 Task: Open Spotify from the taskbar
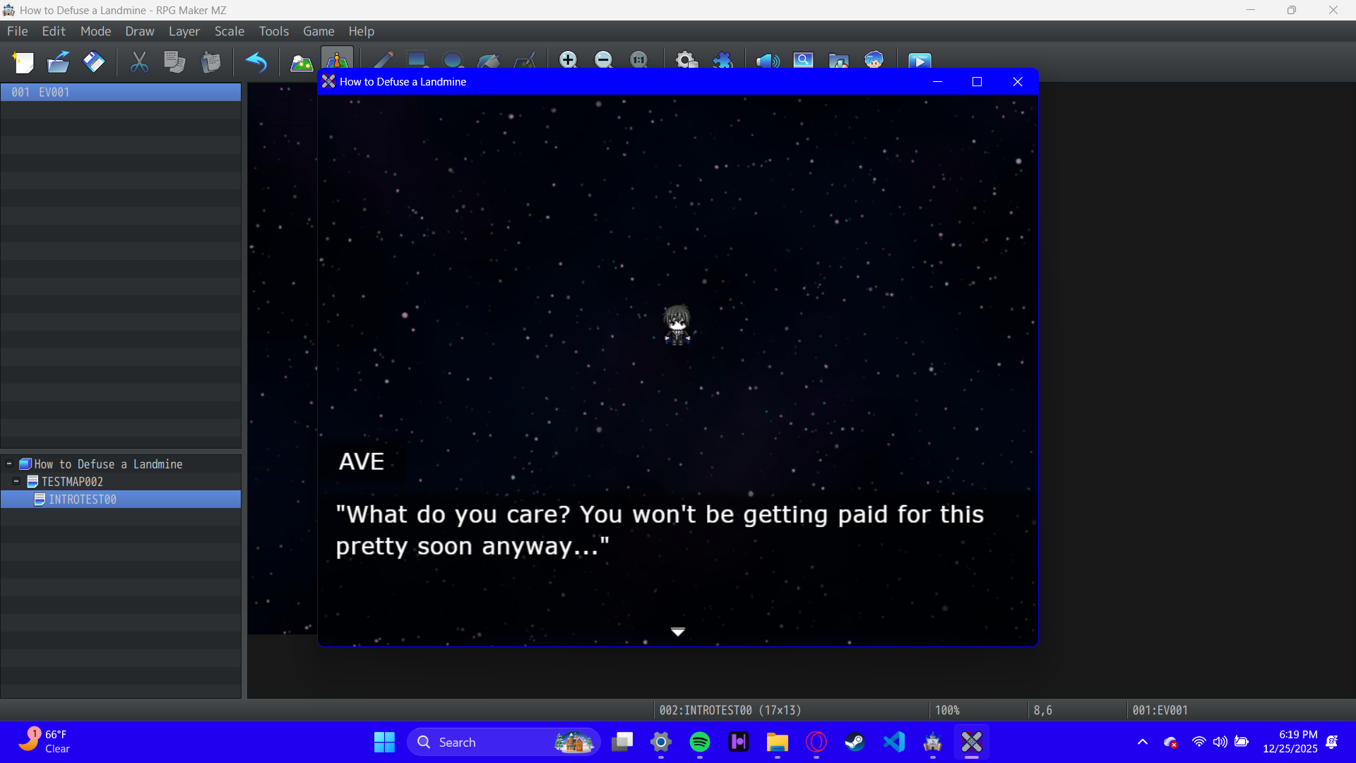699,742
